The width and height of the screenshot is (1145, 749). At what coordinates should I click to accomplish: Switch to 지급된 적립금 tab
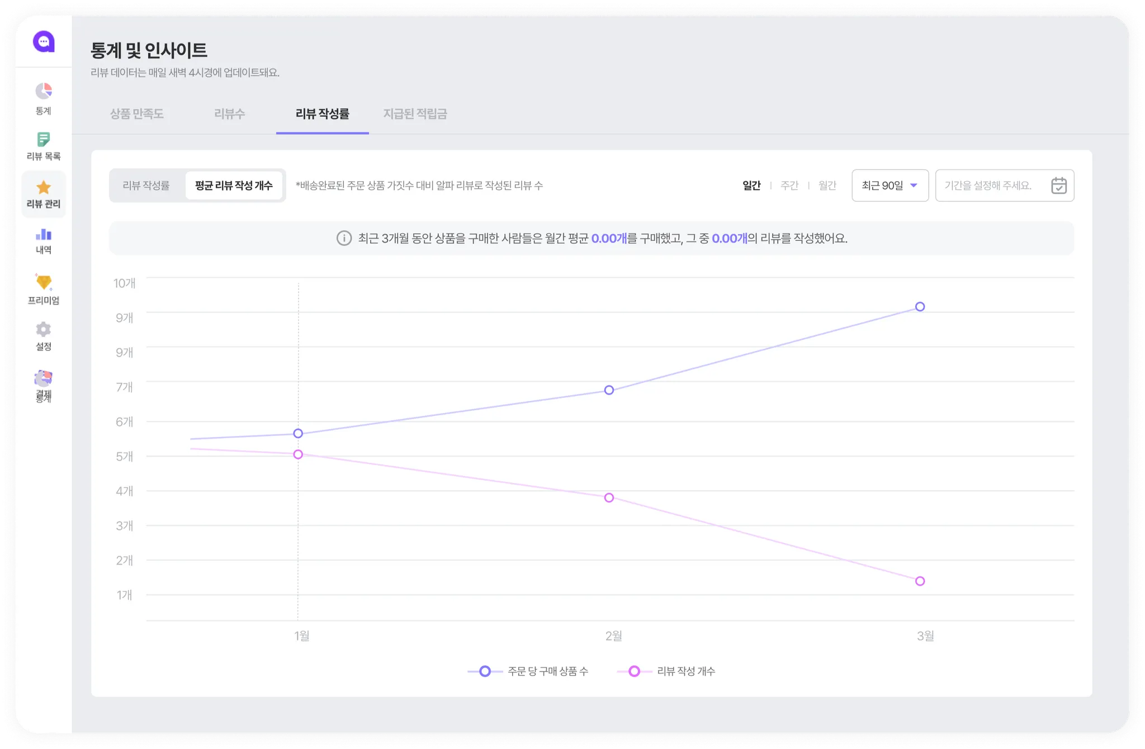(415, 114)
